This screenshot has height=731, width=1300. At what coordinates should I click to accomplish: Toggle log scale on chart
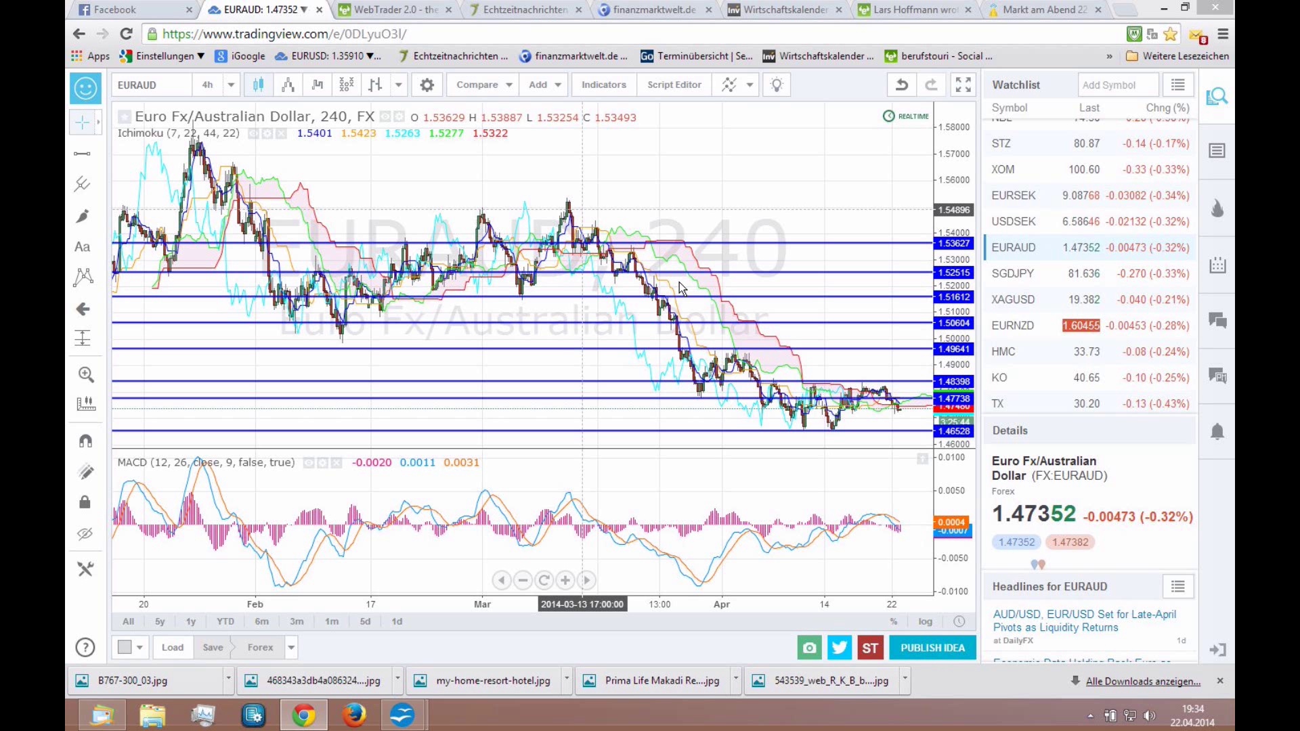point(925,621)
